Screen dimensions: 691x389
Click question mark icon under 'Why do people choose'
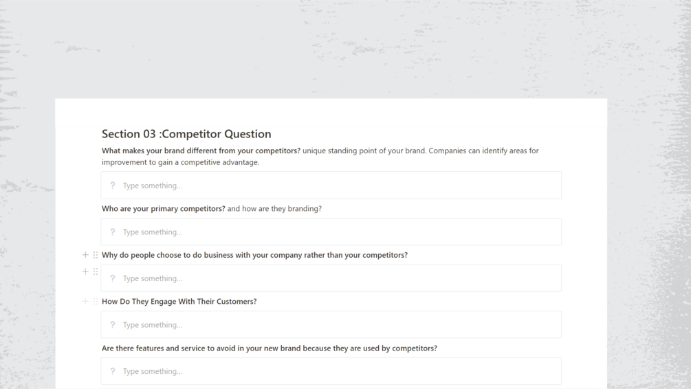click(113, 278)
